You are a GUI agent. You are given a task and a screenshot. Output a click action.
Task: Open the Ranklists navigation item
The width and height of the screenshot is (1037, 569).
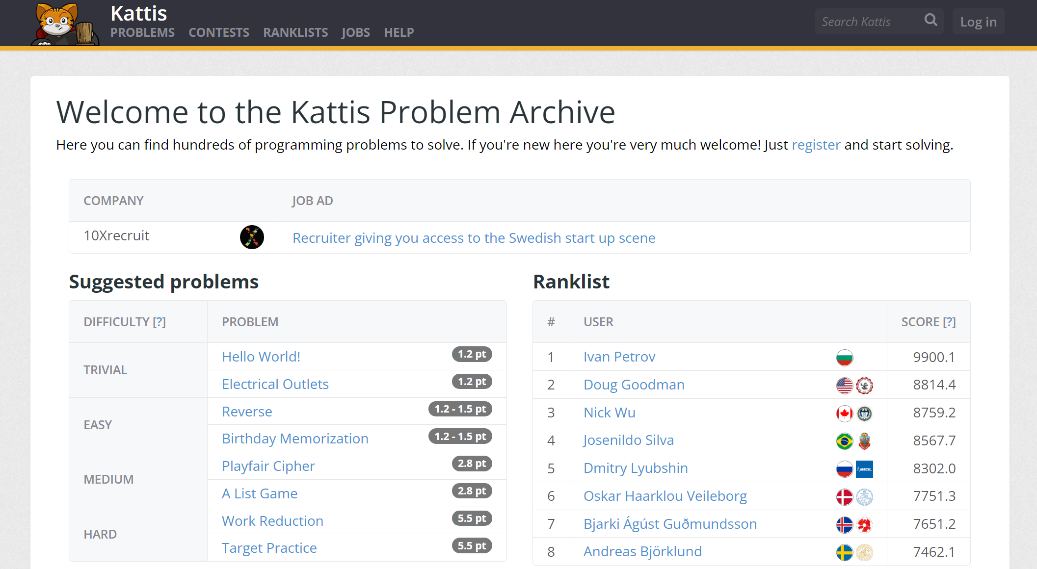point(295,32)
